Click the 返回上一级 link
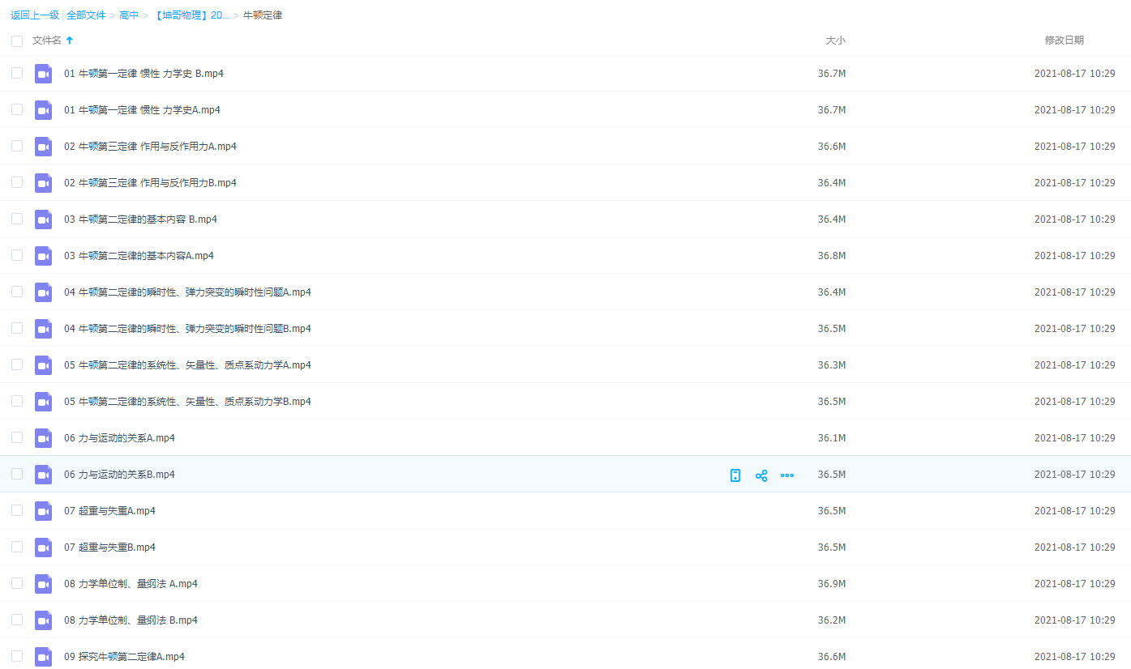This screenshot has height=669, width=1131. [35, 15]
